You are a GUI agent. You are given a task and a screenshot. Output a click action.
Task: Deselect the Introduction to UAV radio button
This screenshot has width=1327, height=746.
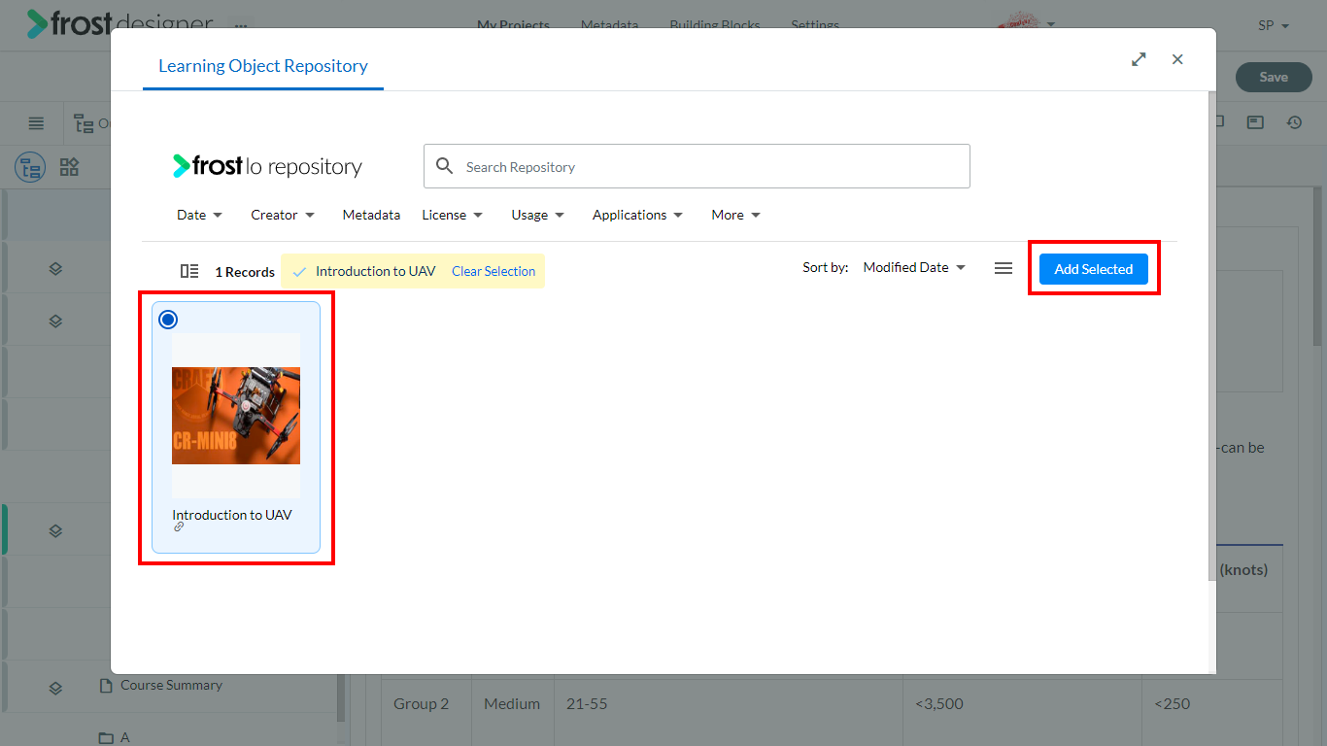[168, 320]
